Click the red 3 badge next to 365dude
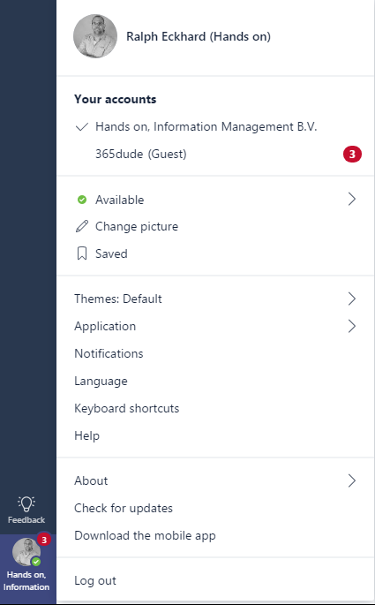 click(x=352, y=155)
